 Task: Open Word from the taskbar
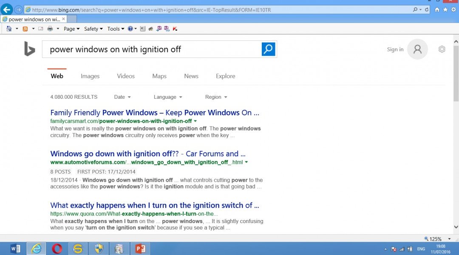pyautogui.click(x=15, y=249)
